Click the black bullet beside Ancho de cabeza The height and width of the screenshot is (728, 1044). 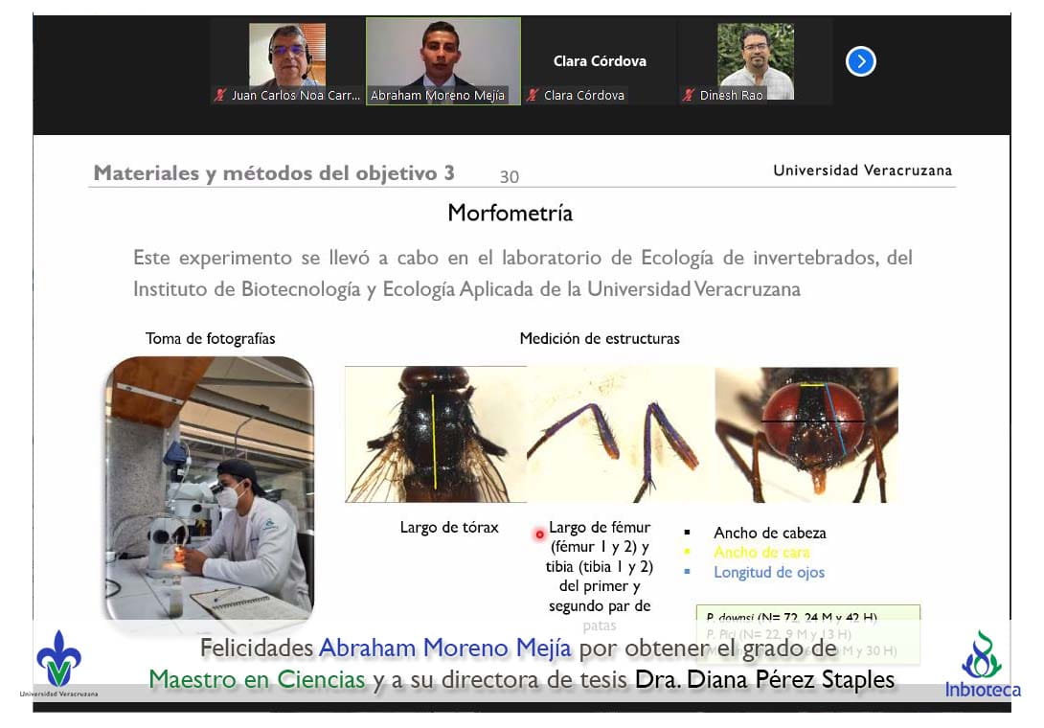click(x=687, y=533)
